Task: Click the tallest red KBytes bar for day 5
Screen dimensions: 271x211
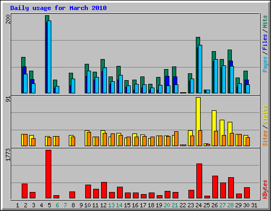Action: click(49, 174)
